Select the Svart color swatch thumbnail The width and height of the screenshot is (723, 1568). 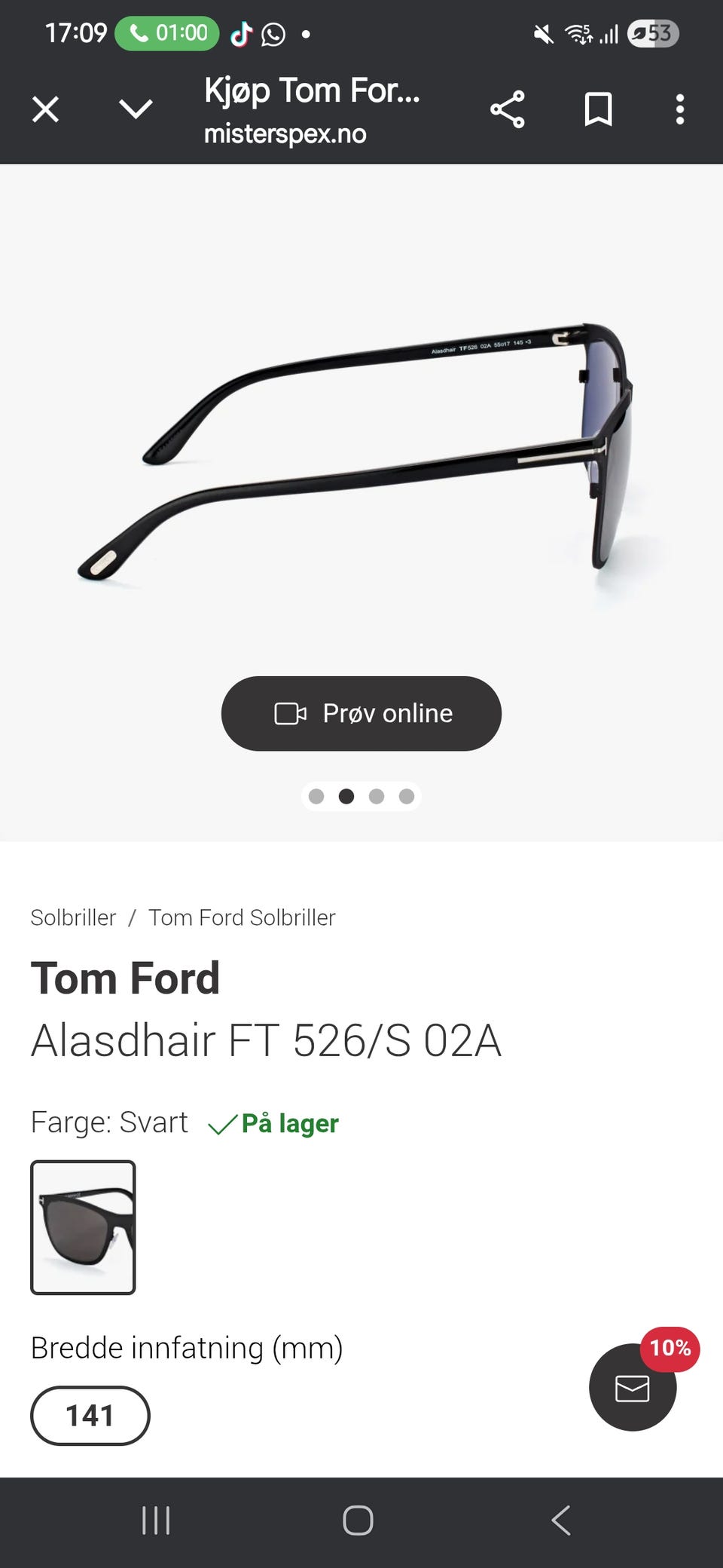[83, 1227]
